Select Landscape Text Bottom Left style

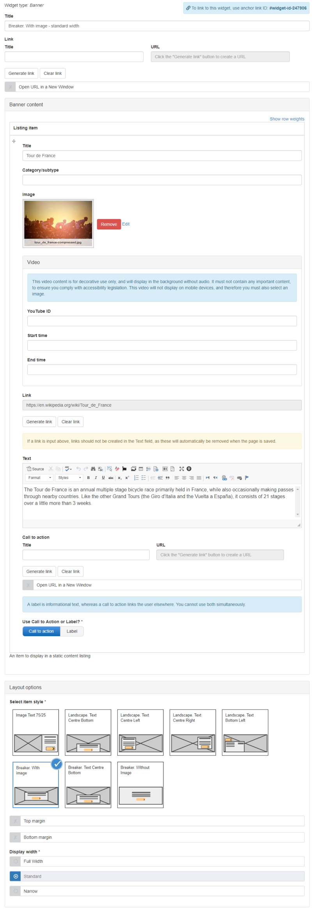tap(245, 733)
